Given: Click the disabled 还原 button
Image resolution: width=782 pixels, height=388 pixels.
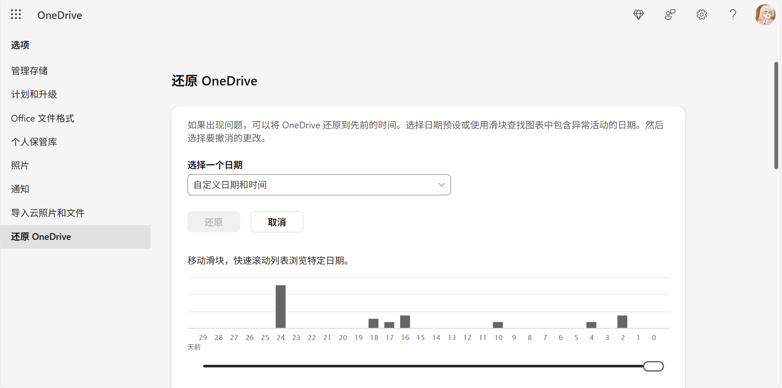Looking at the screenshot, I should tap(214, 222).
